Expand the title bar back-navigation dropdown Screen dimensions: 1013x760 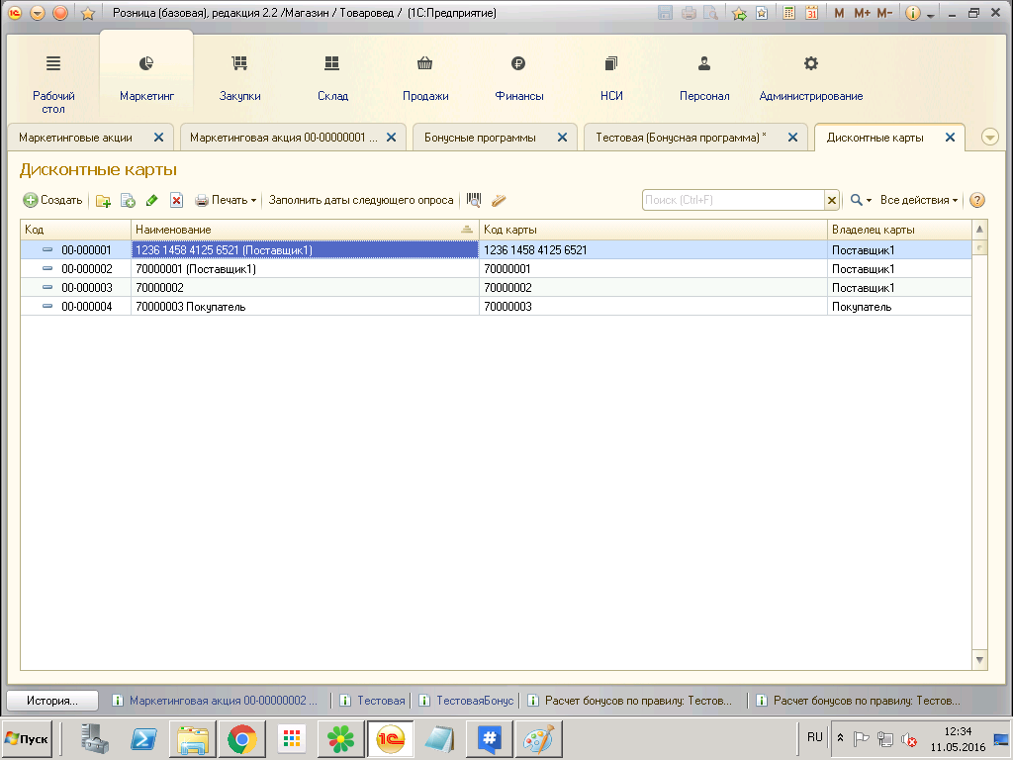[38, 13]
